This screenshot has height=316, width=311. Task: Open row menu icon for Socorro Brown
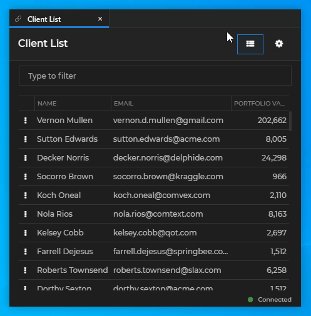[x=26, y=177]
